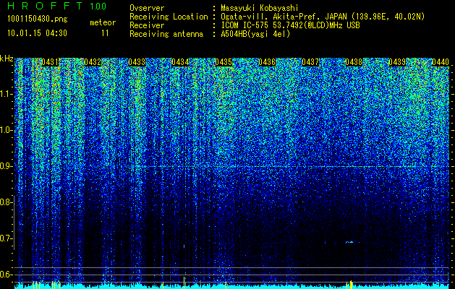Click the 0438 time marker
This screenshot has width=455, height=289.
pos(354,62)
